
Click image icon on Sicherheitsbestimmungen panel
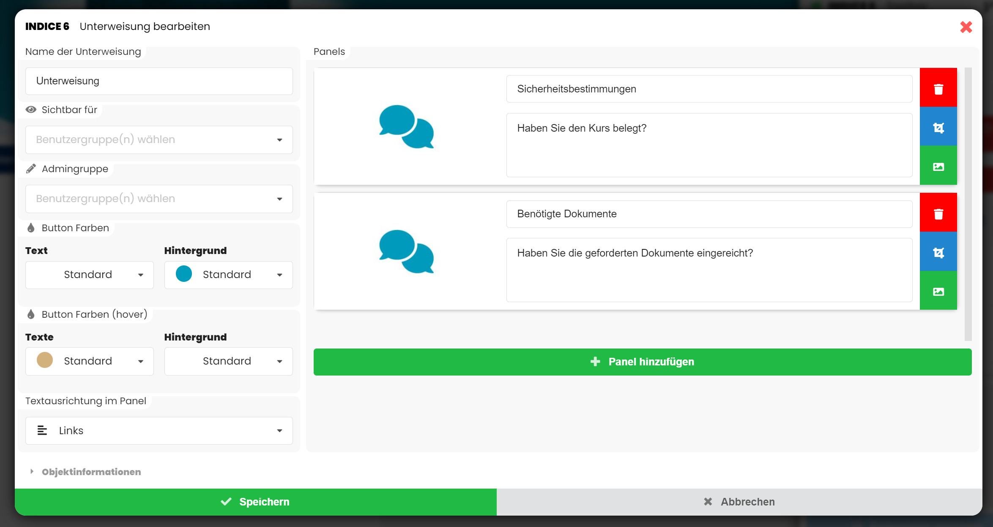pyautogui.click(x=938, y=166)
